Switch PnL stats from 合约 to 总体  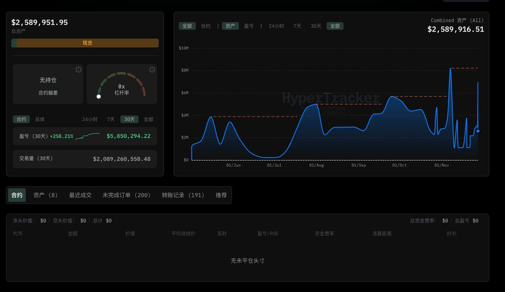(40, 119)
